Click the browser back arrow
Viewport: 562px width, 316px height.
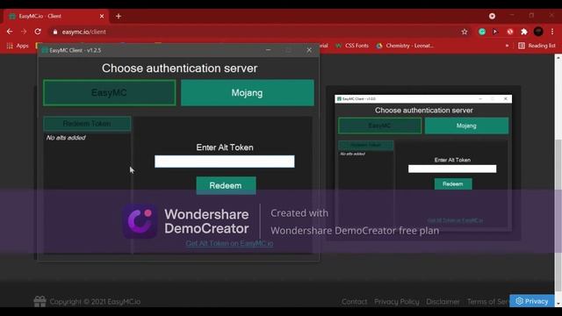click(10, 32)
